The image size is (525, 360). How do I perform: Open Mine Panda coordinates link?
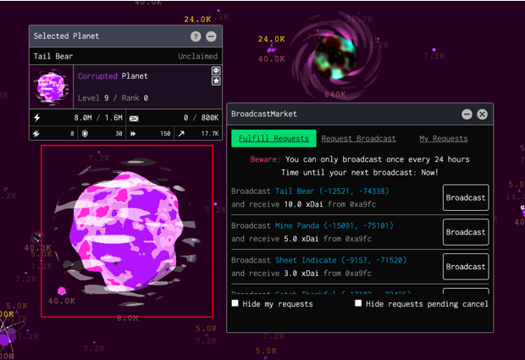coord(334,225)
